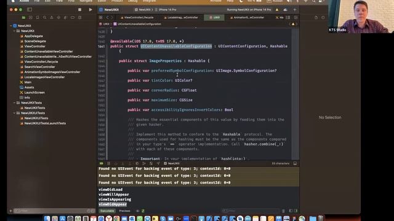Click the toolbar warning indicator
The width and height of the screenshot is (394, 221).
pos(277,10)
